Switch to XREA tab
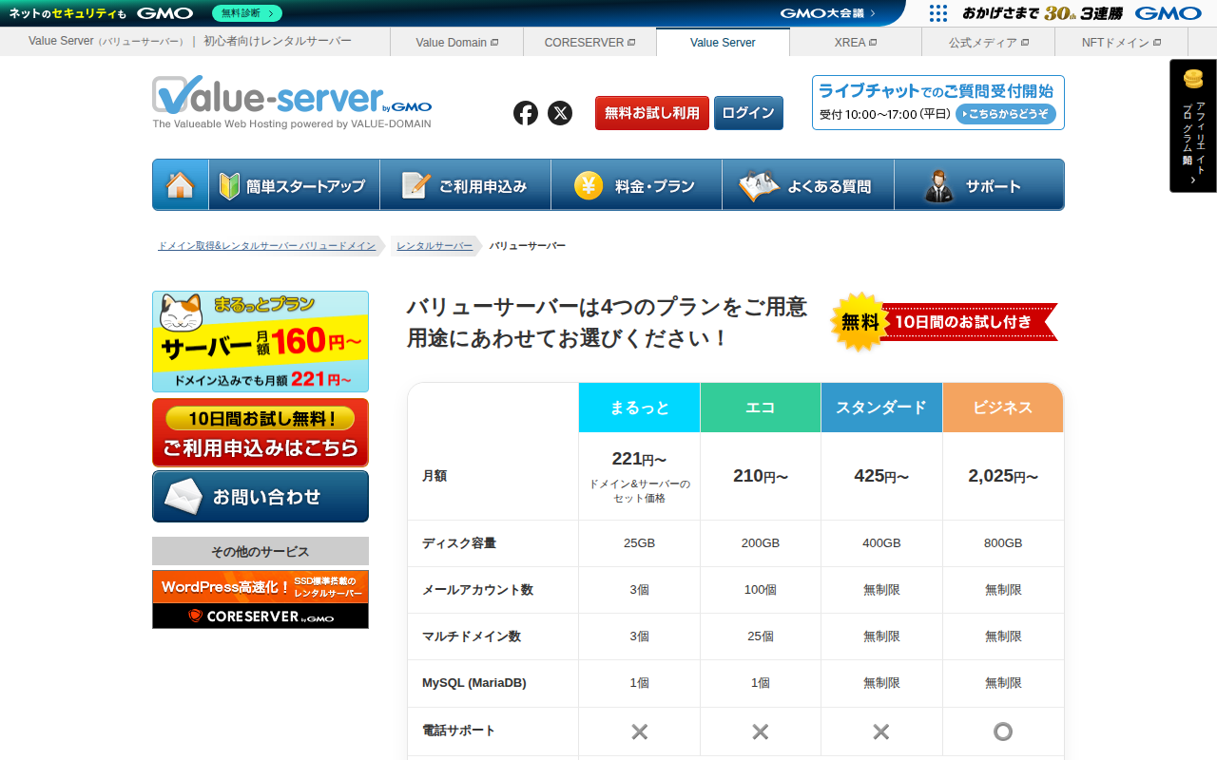 click(x=856, y=42)
